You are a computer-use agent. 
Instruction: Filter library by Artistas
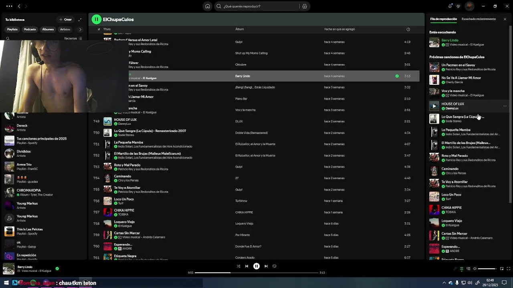tap(65, 29)
